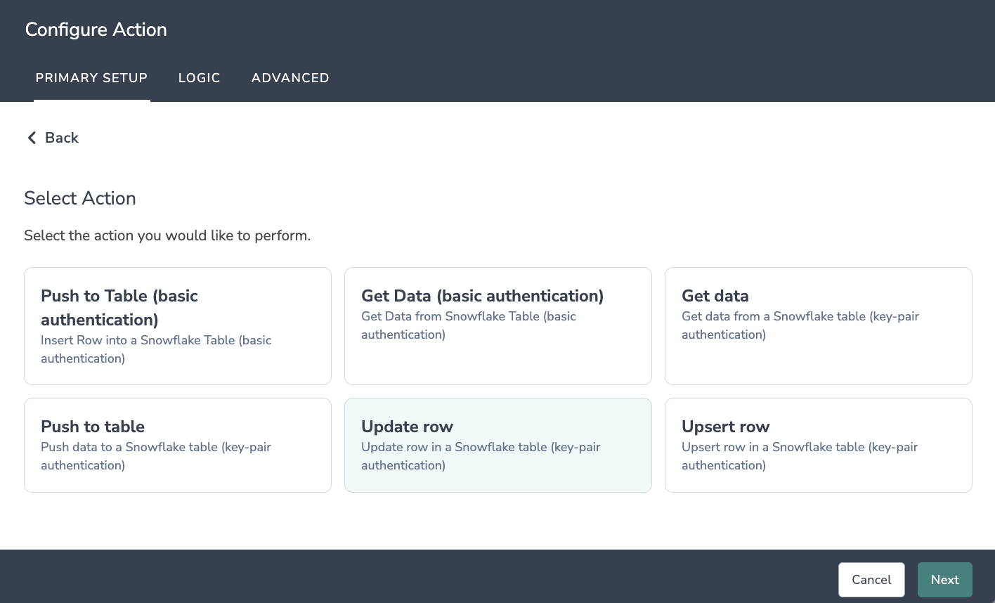The width and height of the screenshot is (995, 603).
Task: Click the Back chevron arrow icon
Action: [x=32, y=138]
